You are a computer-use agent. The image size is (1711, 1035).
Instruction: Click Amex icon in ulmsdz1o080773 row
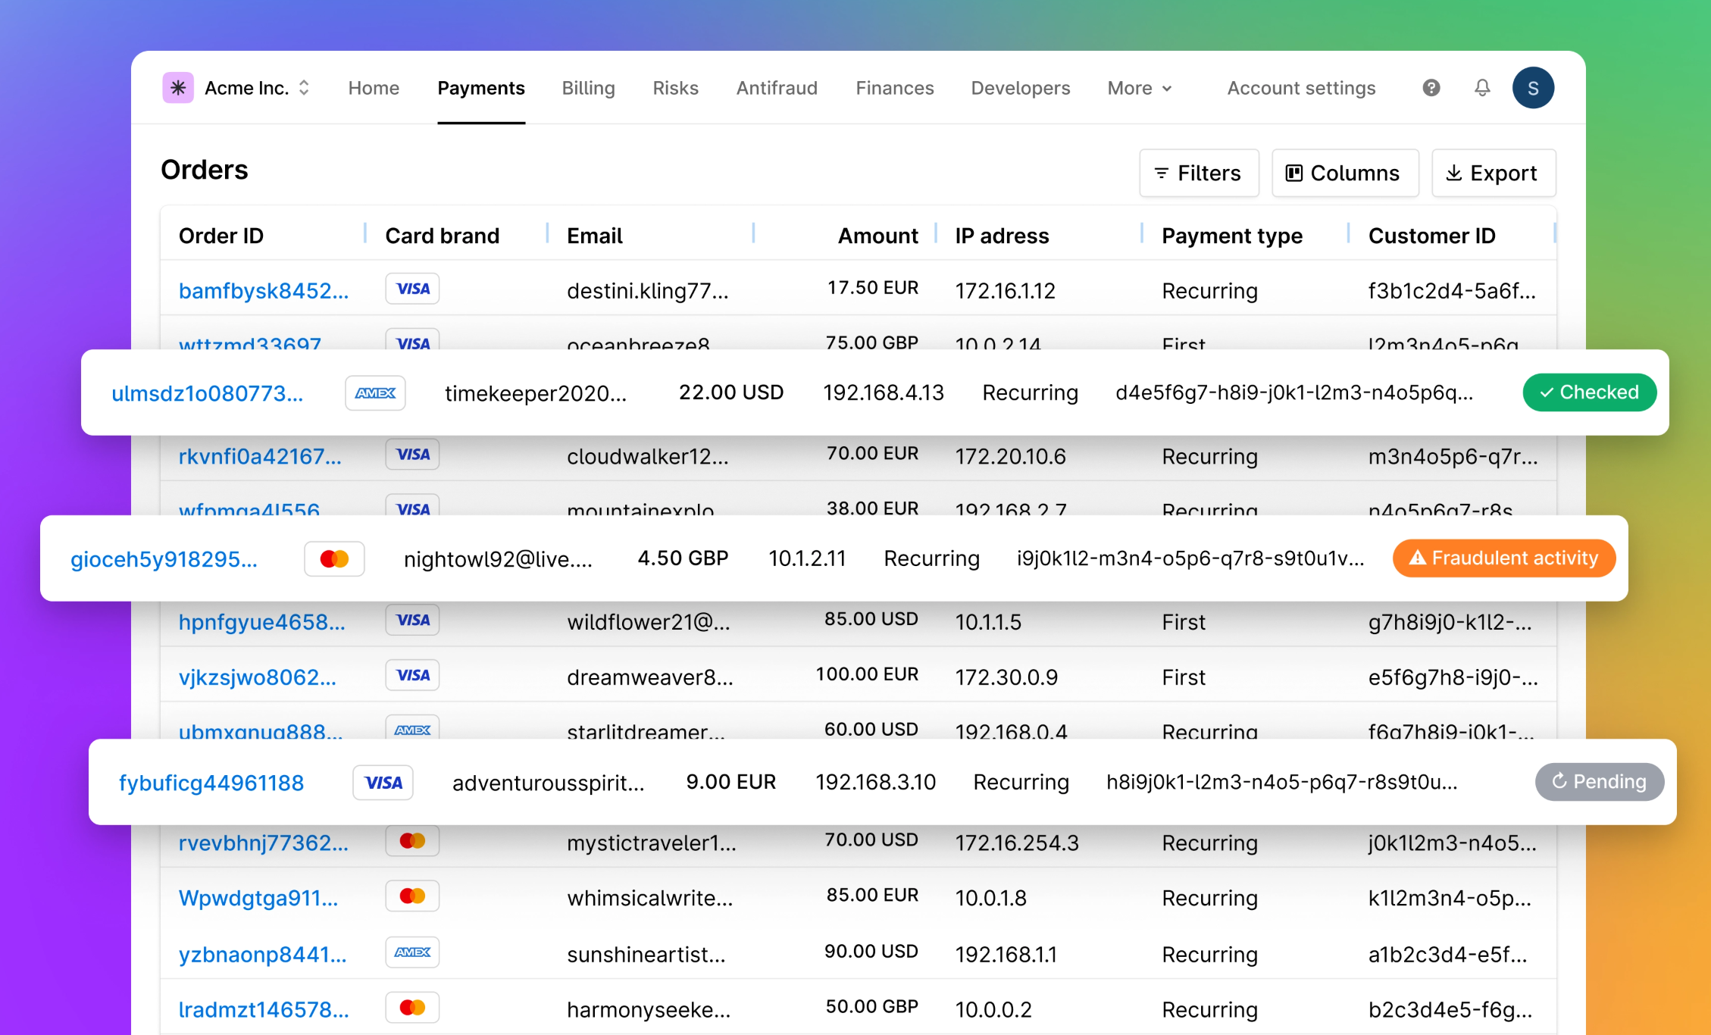(375, 393)
